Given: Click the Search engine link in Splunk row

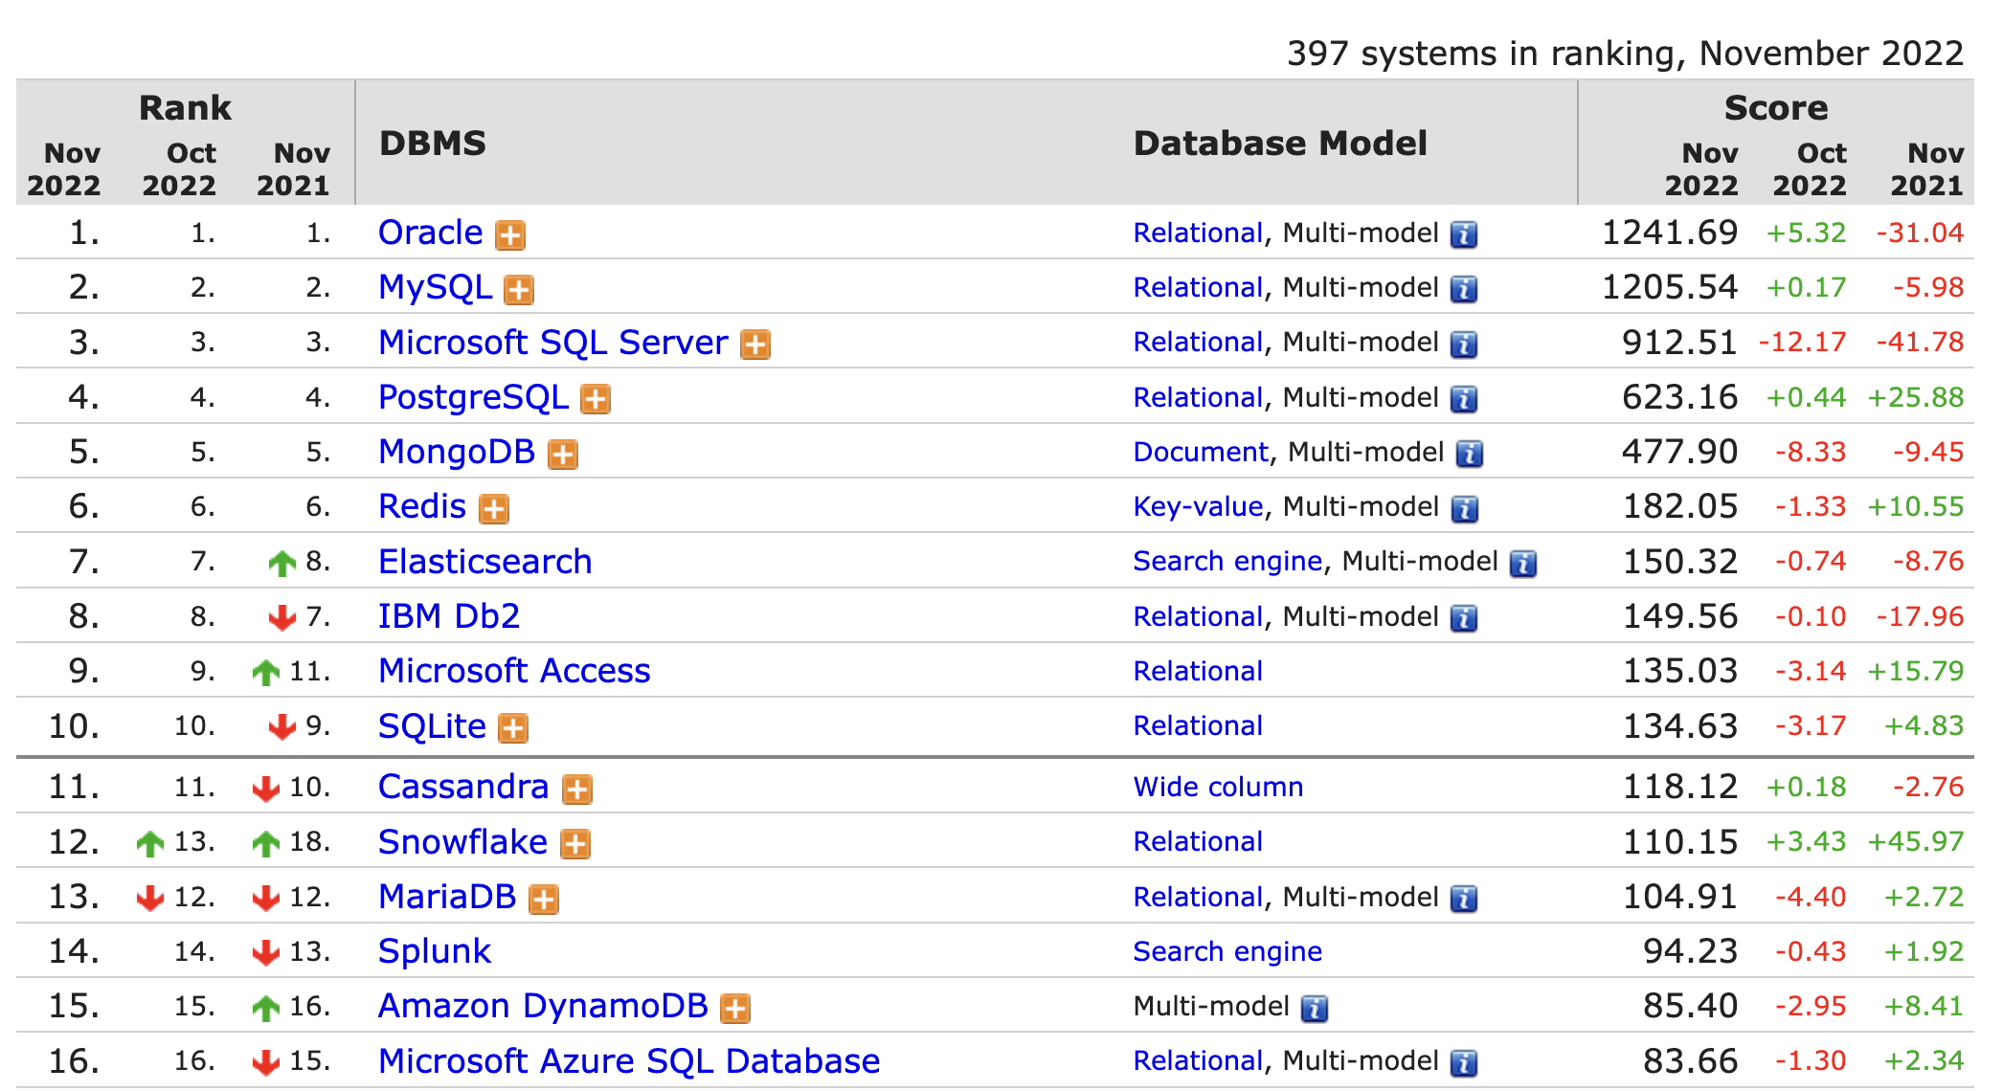Looking at the screenshot, I should point(1227,951).
